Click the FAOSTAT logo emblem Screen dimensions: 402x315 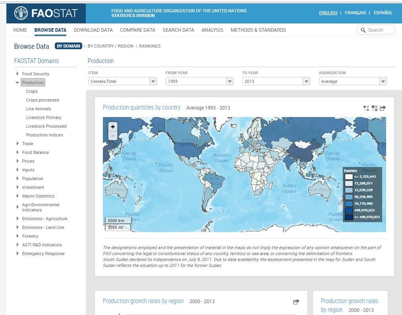coord(21,13)
